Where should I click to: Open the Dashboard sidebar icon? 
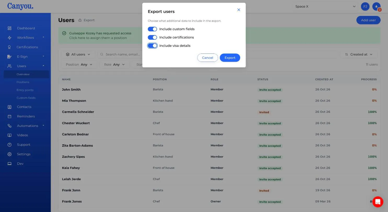[x=9, y=28]
